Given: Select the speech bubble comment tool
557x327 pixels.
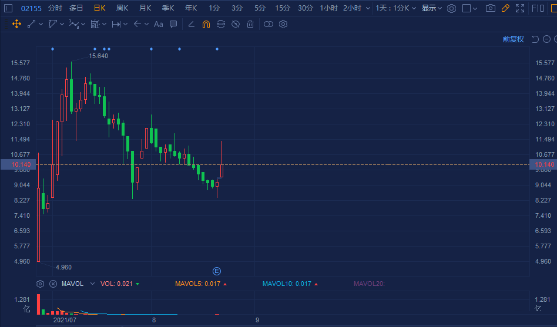Looking at the screenshot, I should coord(173,24).
